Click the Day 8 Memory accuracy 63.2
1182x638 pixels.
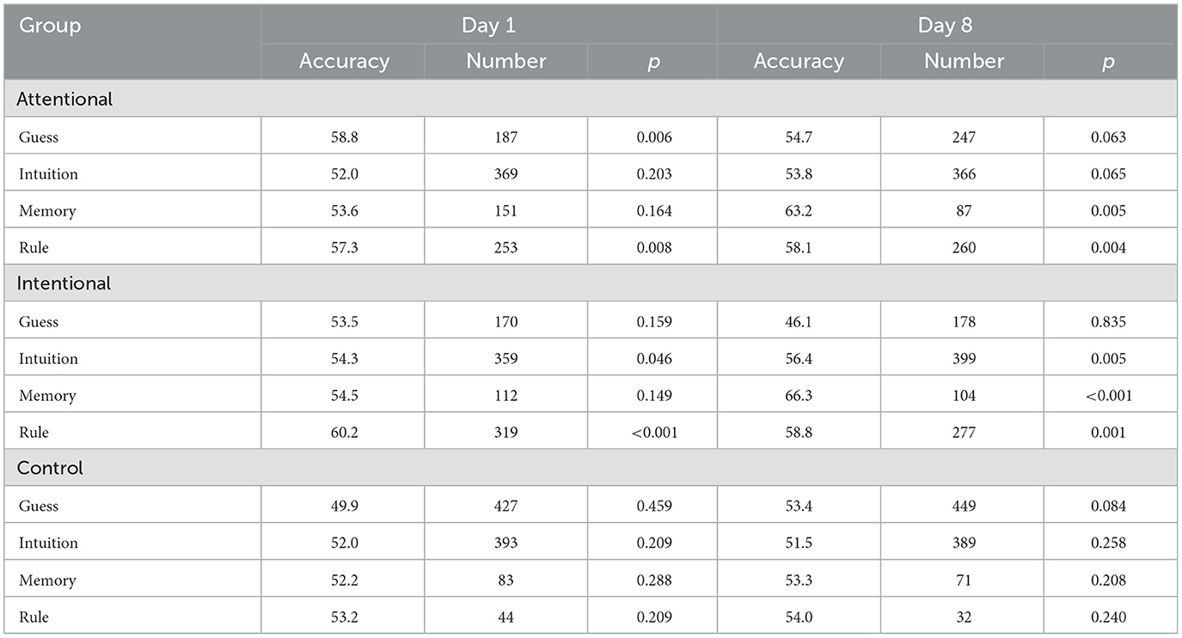pos(799,210)
